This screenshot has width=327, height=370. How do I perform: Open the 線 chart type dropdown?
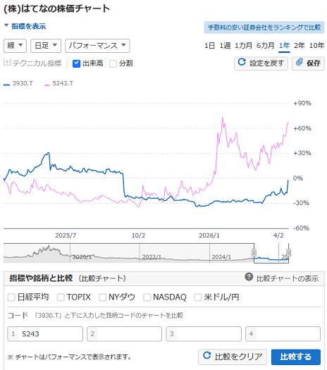(15, 46)
